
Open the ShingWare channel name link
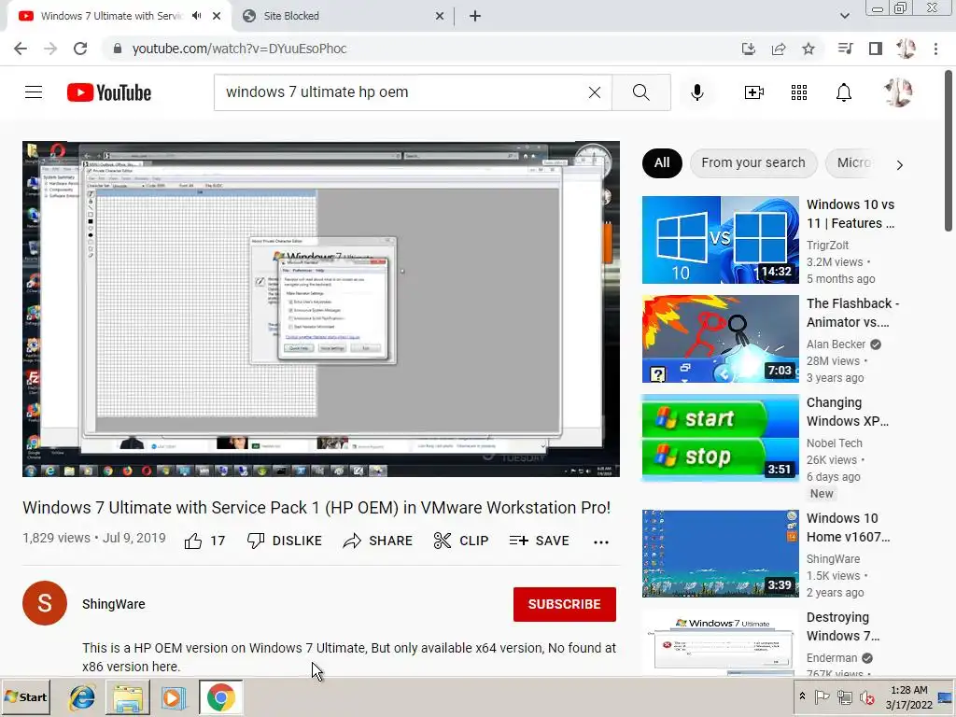click(113, 604)
